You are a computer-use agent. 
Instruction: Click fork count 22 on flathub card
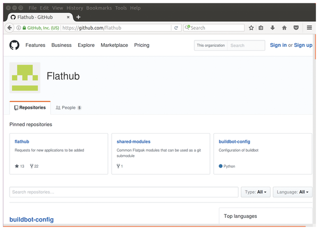pyautogui.click(x=34, y=166)
